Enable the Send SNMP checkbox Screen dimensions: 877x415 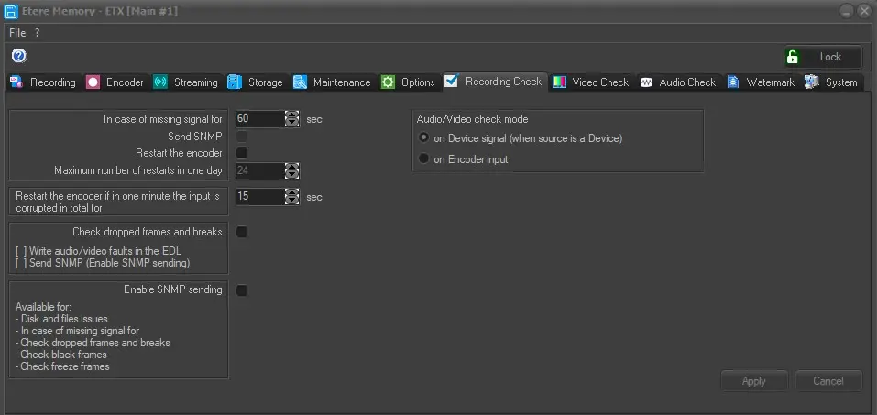(242, 136)
